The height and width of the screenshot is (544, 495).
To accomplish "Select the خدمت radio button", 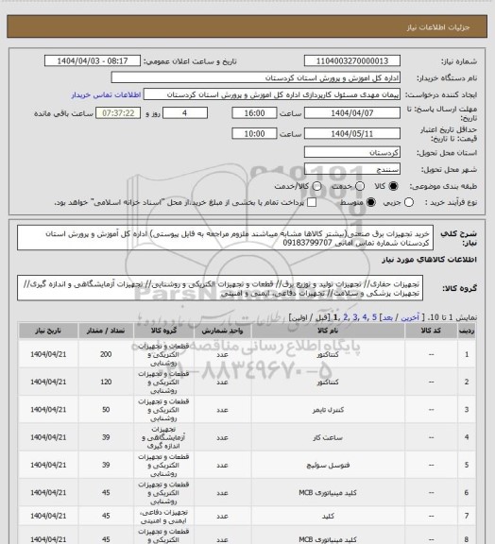I will click(360, 186).
